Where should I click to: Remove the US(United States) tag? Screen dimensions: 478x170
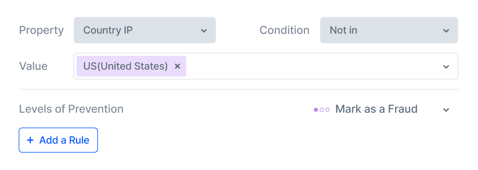click(177, 66)
